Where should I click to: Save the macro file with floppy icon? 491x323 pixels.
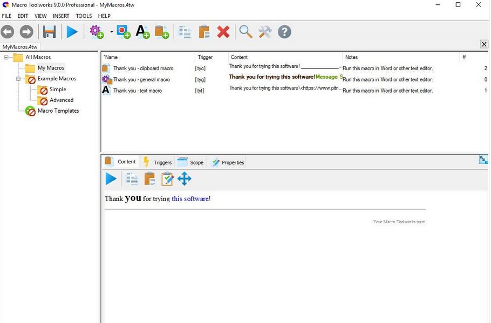49,32
